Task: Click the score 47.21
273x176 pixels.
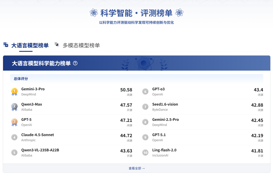Action: [x=126, y=120]
